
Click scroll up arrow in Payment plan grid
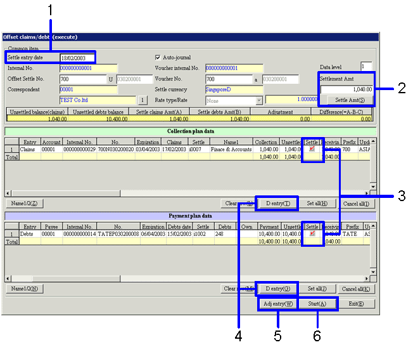click(x=373, y=226)
